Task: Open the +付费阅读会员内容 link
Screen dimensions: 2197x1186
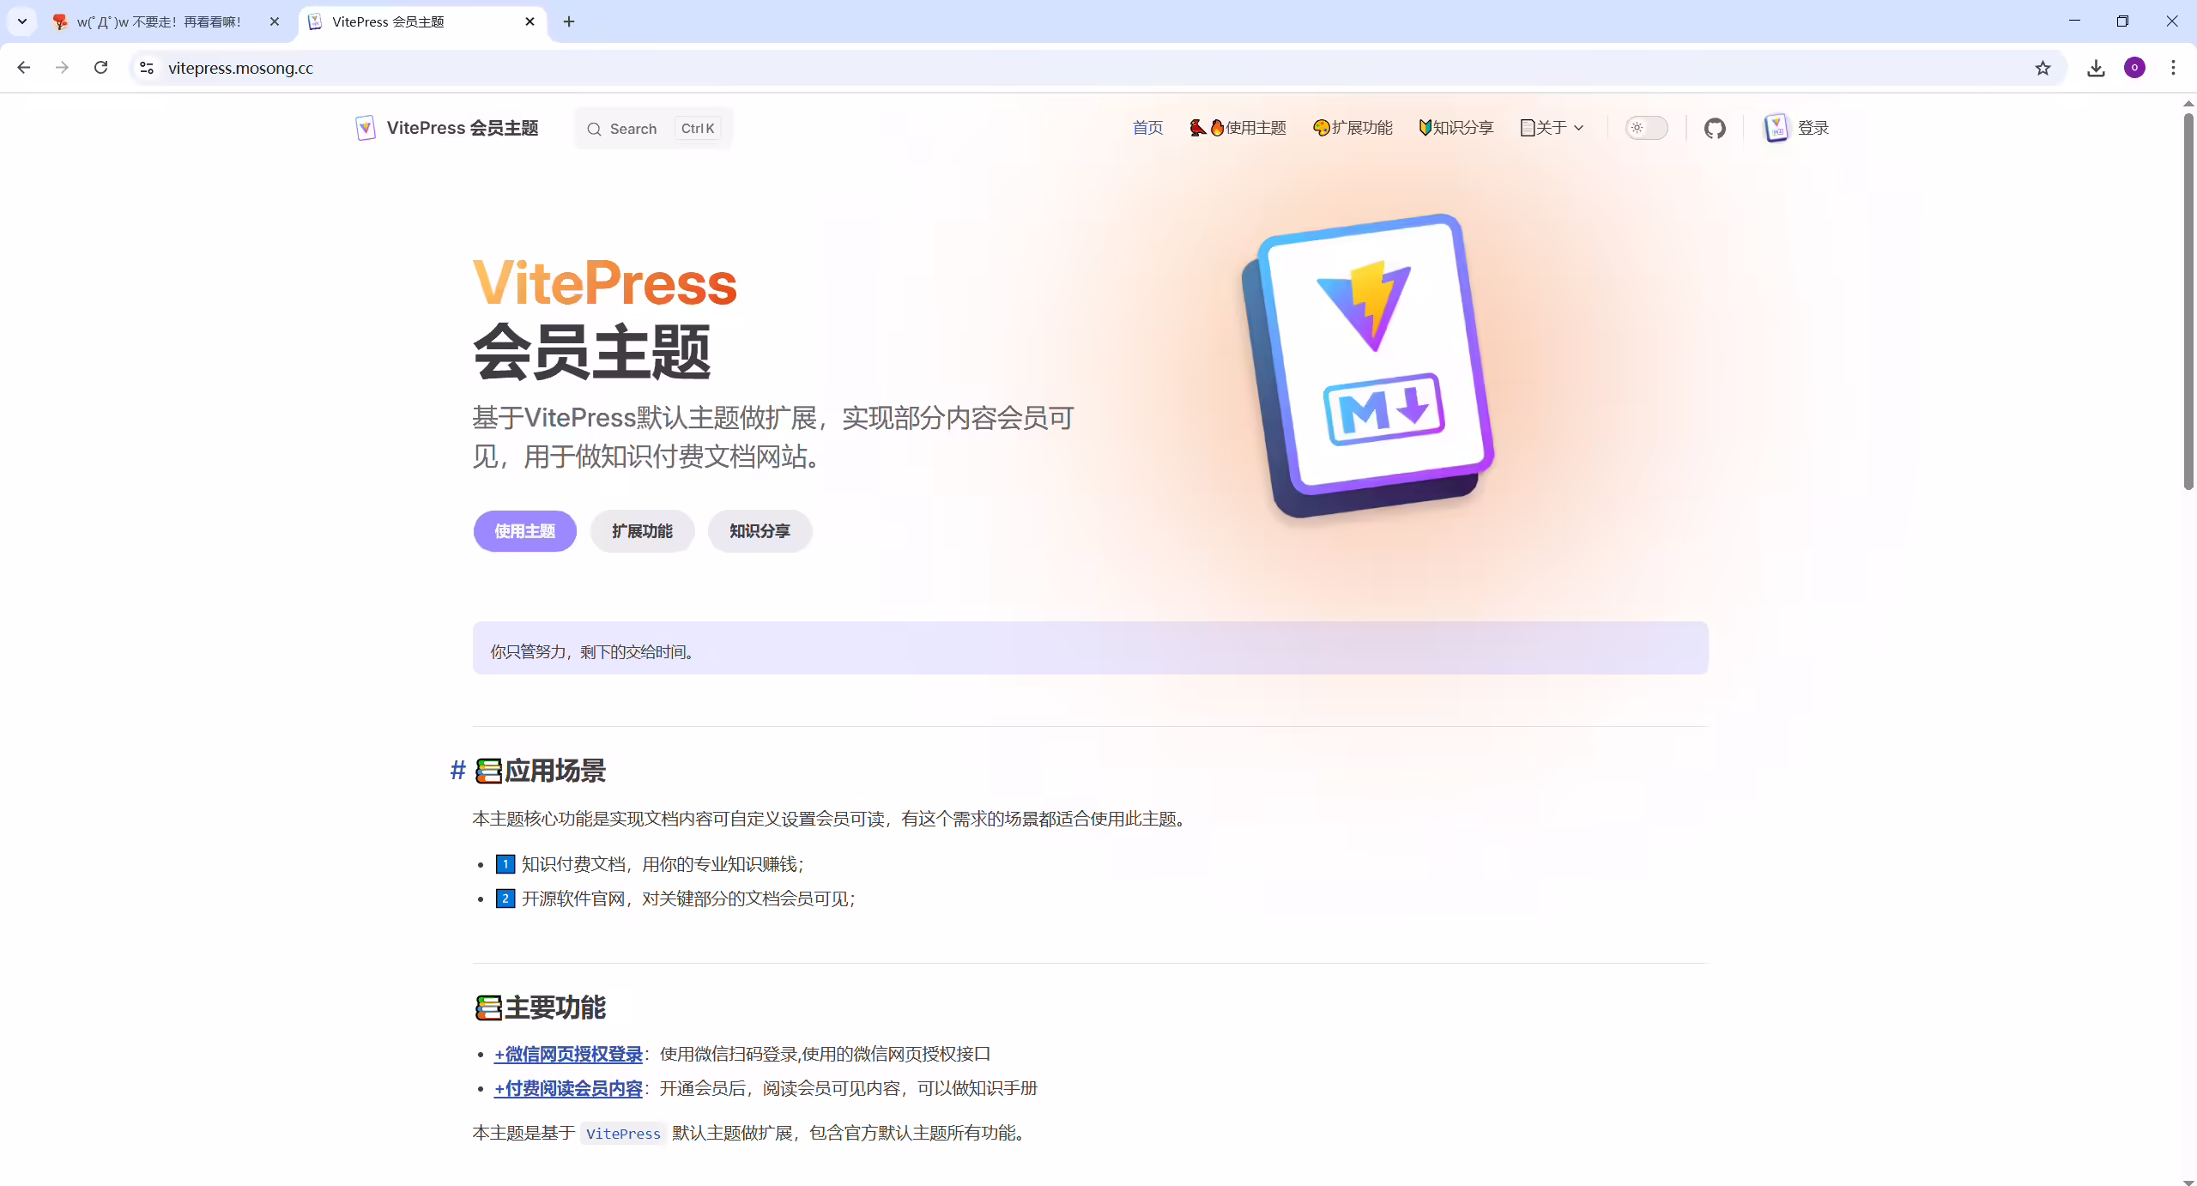Action: (x=568, y=1088)
